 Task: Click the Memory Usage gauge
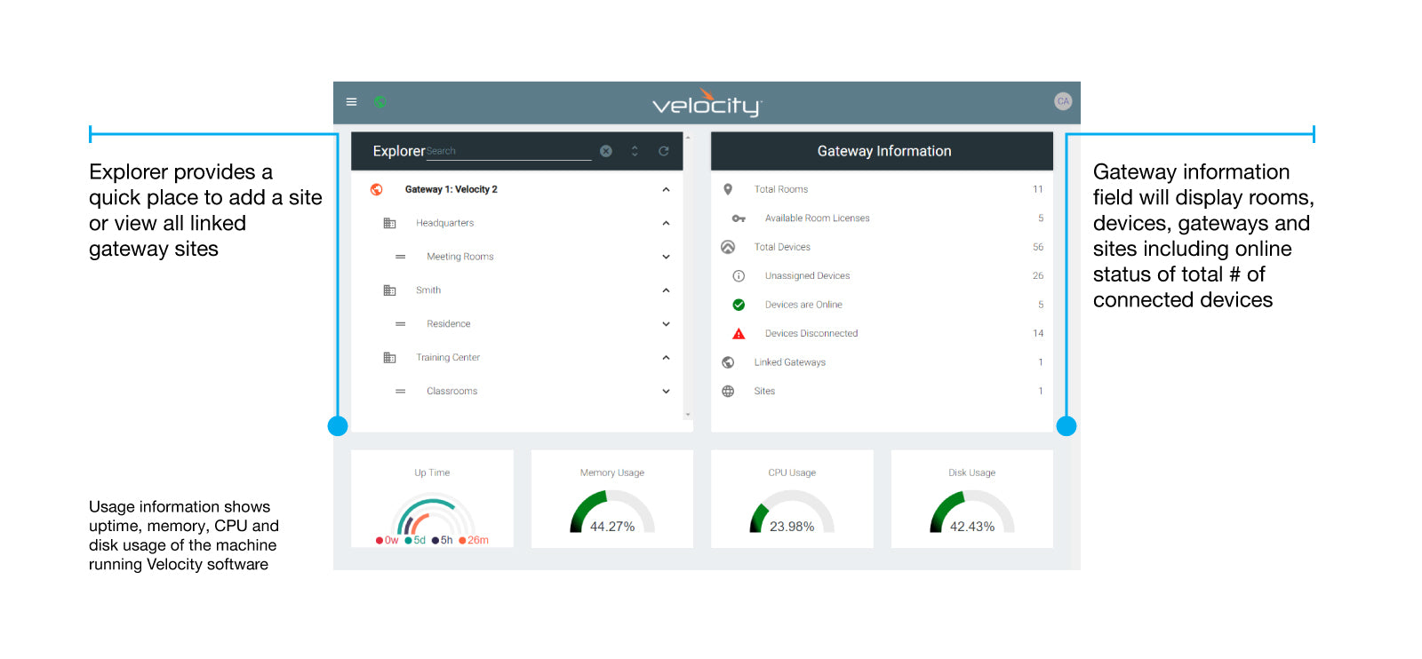point(611,512)
